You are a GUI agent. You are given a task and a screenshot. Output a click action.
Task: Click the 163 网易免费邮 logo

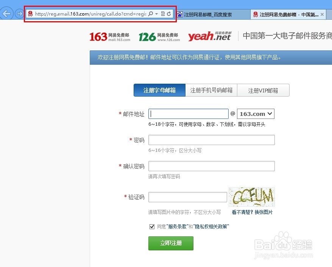click(x=110, y=36)
